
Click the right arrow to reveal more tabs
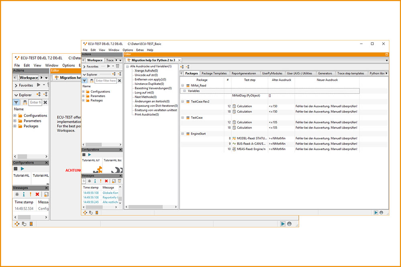click(386, 73)
